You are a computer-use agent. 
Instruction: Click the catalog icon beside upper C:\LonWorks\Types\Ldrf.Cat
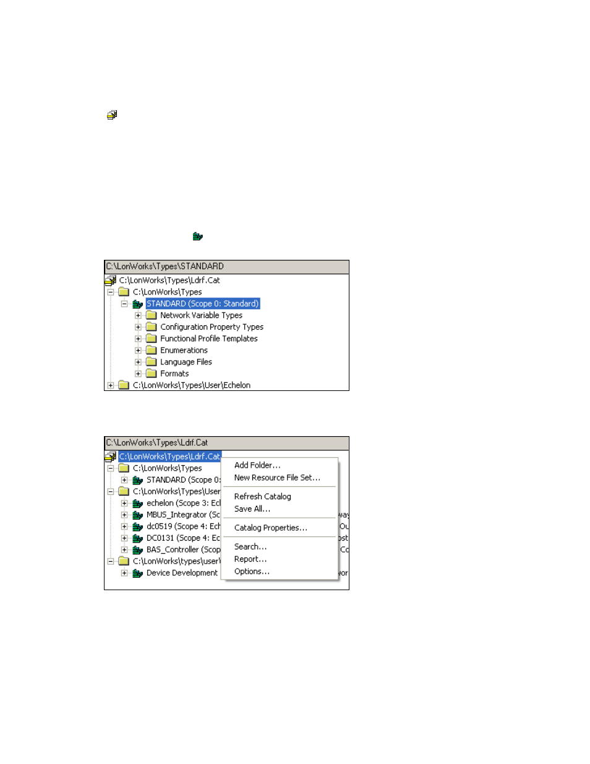click(x=111, y=280)
